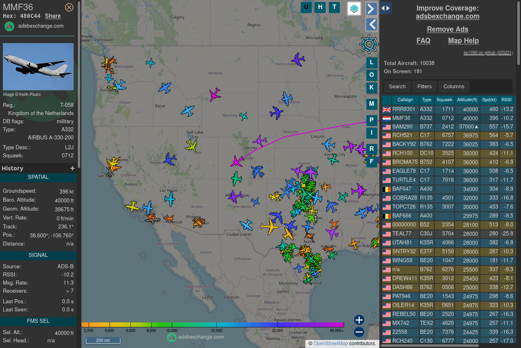Toggle the F follow button
This screenshot has height=348, width=521.
(x=371, y=161)
